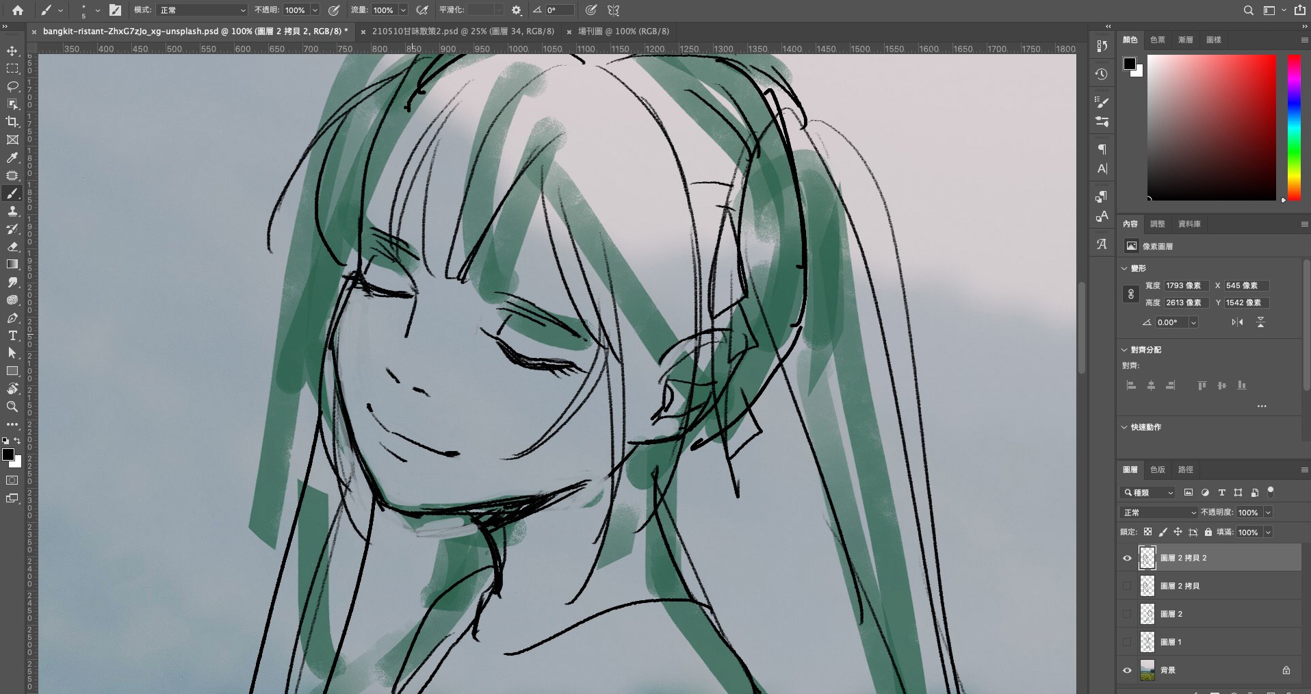Toggle the brush settings panel

pyautogui.click(x=114, y=10)
